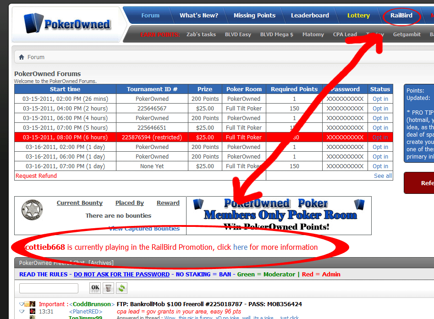This screenshot has width=434, height=319.
Task: Click the Current Bounty header link
Action: tap(79, 203)
